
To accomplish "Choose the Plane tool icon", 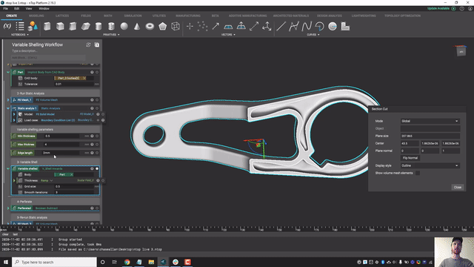I will tap(228, 27).
